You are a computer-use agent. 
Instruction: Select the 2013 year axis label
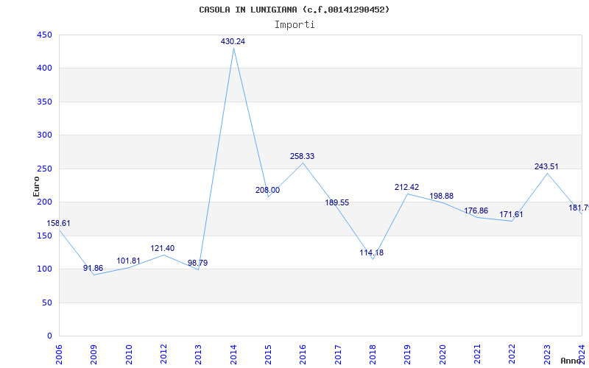(198, 355)
